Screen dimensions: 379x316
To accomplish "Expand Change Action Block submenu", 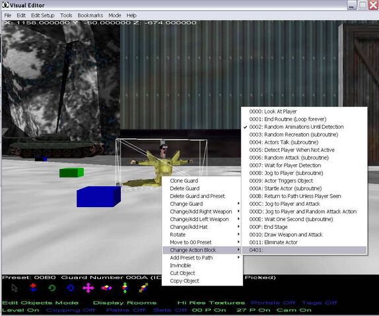I will (202, 250).
